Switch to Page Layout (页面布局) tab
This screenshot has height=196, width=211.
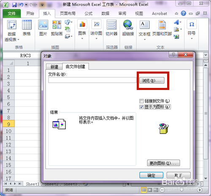click(x=68, y=13)
